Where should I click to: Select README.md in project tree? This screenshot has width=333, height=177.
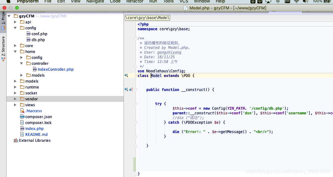(37, 135)
